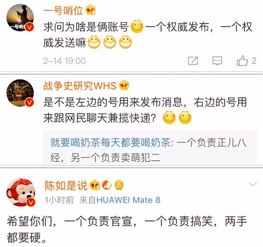
Task: Open 战争史研究WHS avatar photo
Action: 20,93
